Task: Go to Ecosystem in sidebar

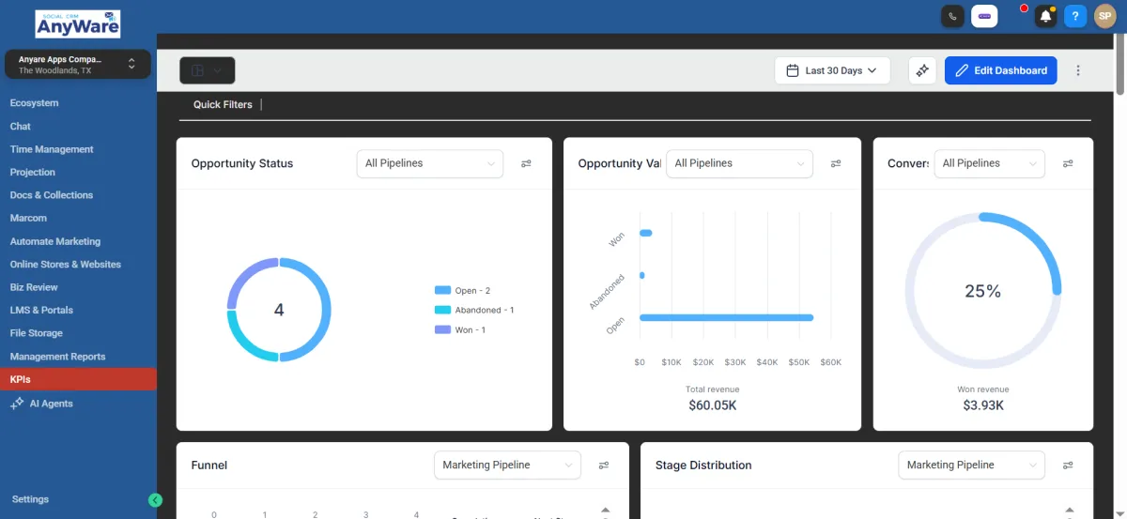Action: (x=35, y=103)
